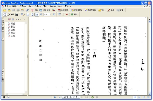Click the binoculars 搜索 search button
Image resolution: width=153 pixels, height=101 pixels.
click(x=47, y=10)
